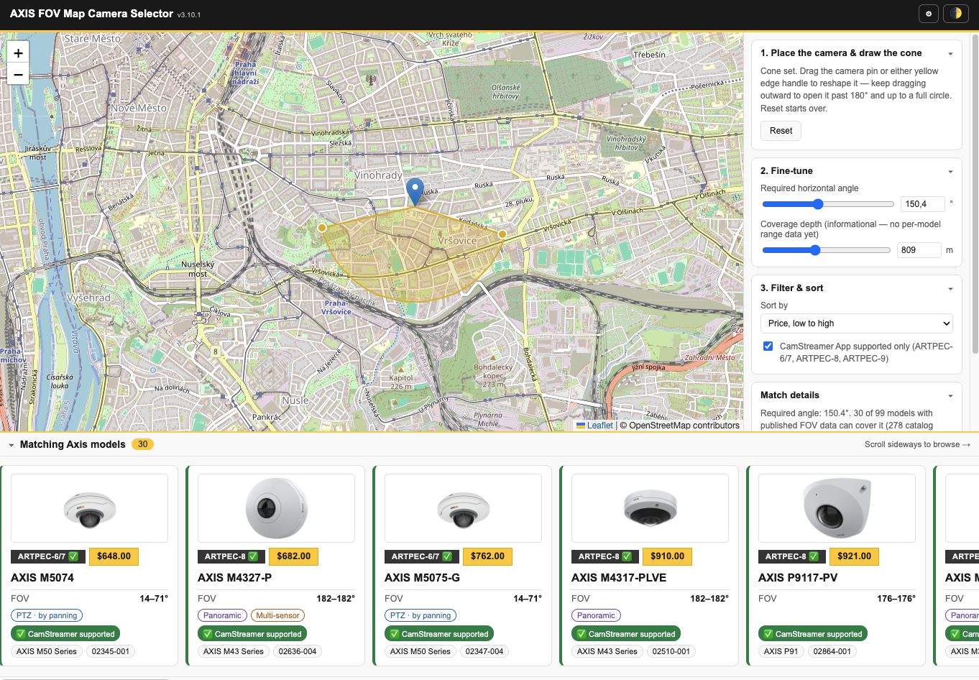
Task: Open the AXIS M4327-P camera thumbnail
Action: point(276,508)
